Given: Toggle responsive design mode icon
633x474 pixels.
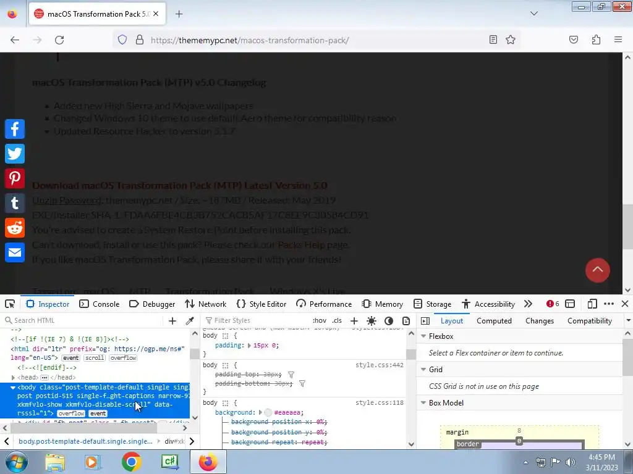Looking at the screenshot, I should (x=592, y=304).
